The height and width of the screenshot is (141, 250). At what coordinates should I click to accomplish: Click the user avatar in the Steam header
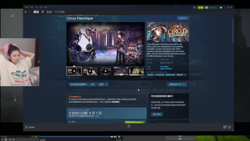click(x=207, y=8)
